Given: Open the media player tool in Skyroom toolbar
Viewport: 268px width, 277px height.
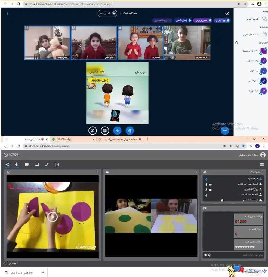Looking at the screenshot, I should (57, 165).
